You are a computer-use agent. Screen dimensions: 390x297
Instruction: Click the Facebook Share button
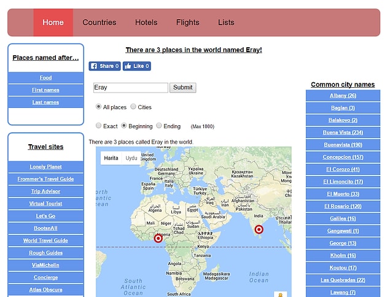[x=104, y=66]
